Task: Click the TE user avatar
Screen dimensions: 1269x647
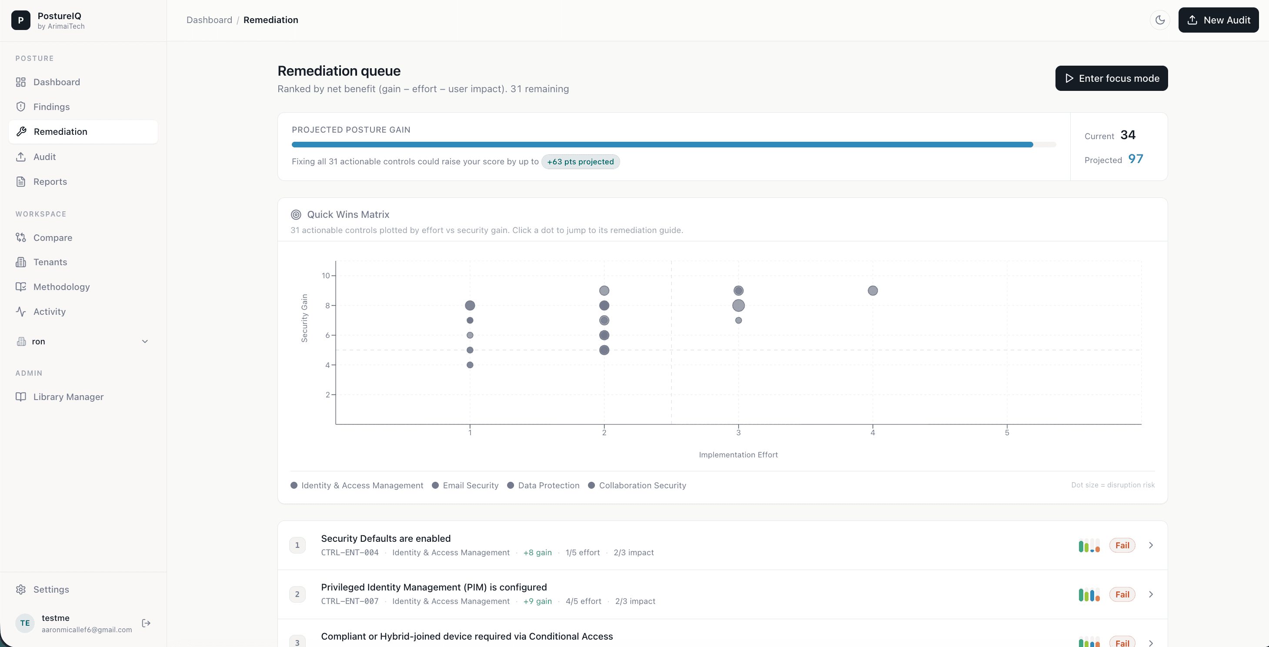Action: point(25,623)
